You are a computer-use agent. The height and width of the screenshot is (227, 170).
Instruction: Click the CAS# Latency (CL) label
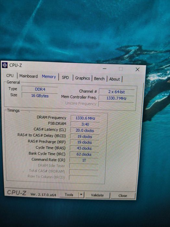[50, 130]
